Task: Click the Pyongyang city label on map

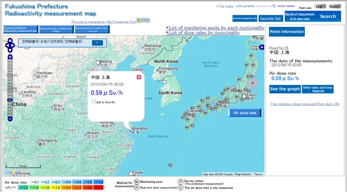Action: point(168,68)
